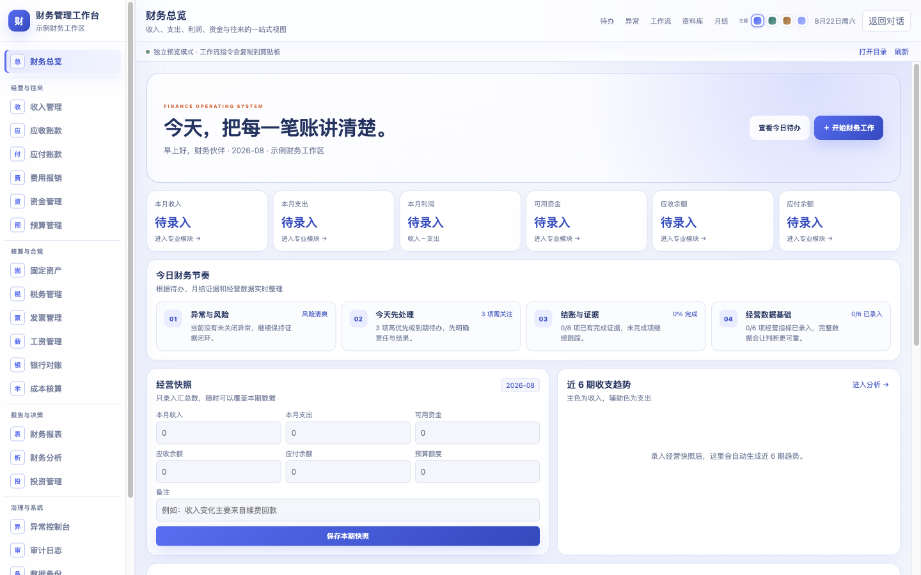Select the 付 icon for 应付账款
This screenshot has height=575, width=921.
[x=17, y=155]
